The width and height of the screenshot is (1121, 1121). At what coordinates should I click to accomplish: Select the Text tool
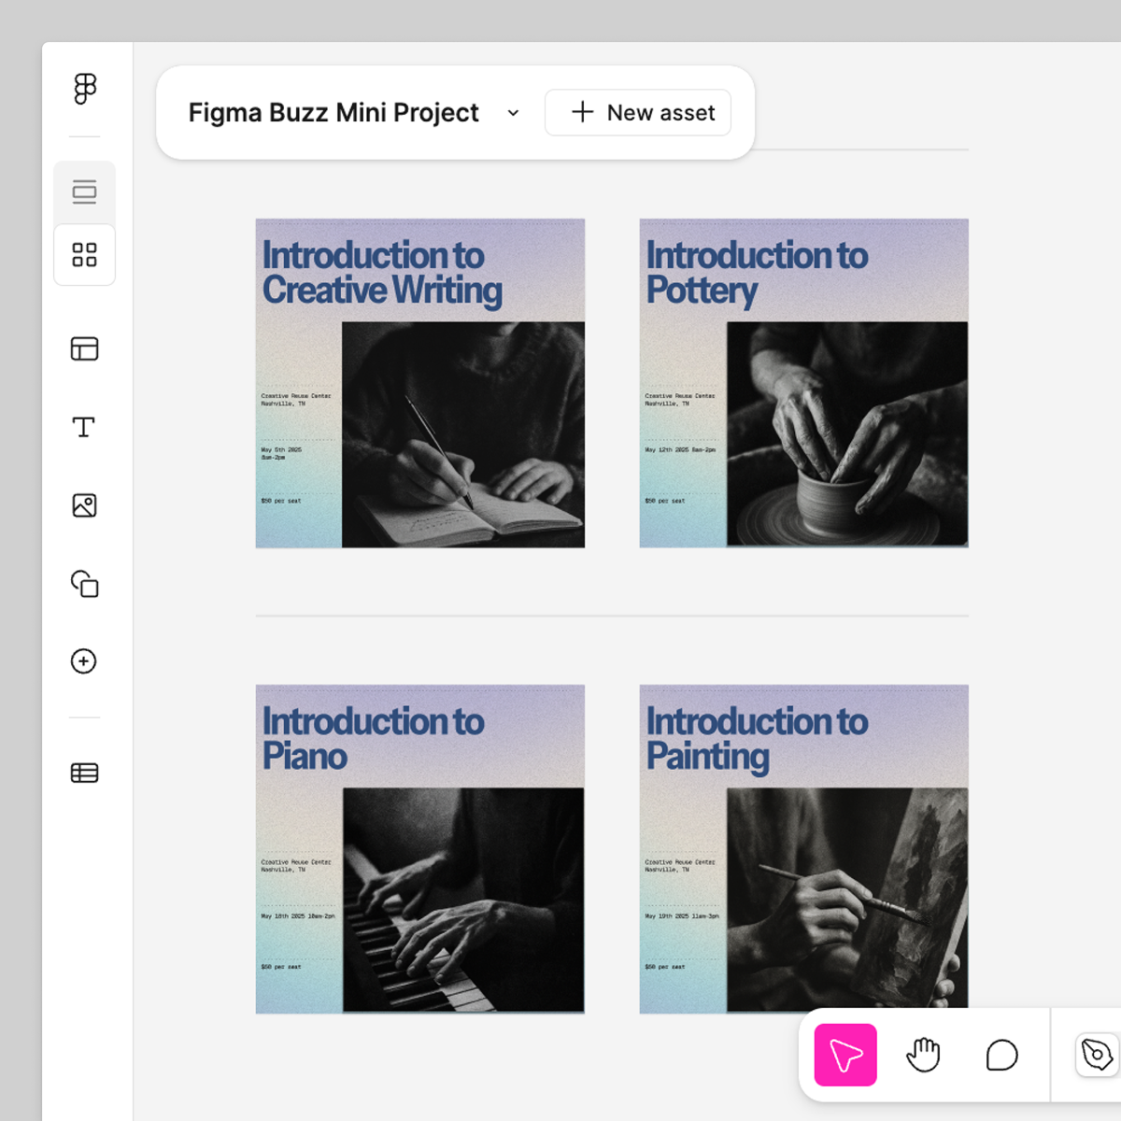click(x=84, y=427)
